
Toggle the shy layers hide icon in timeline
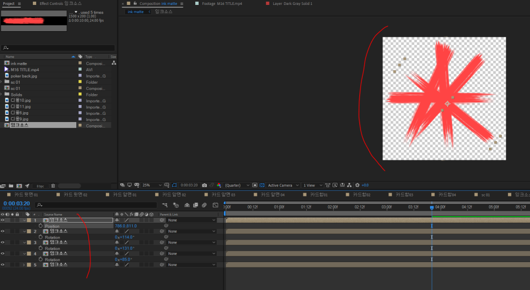187,205
